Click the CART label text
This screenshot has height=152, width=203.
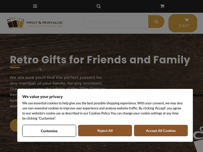(184, 26)
